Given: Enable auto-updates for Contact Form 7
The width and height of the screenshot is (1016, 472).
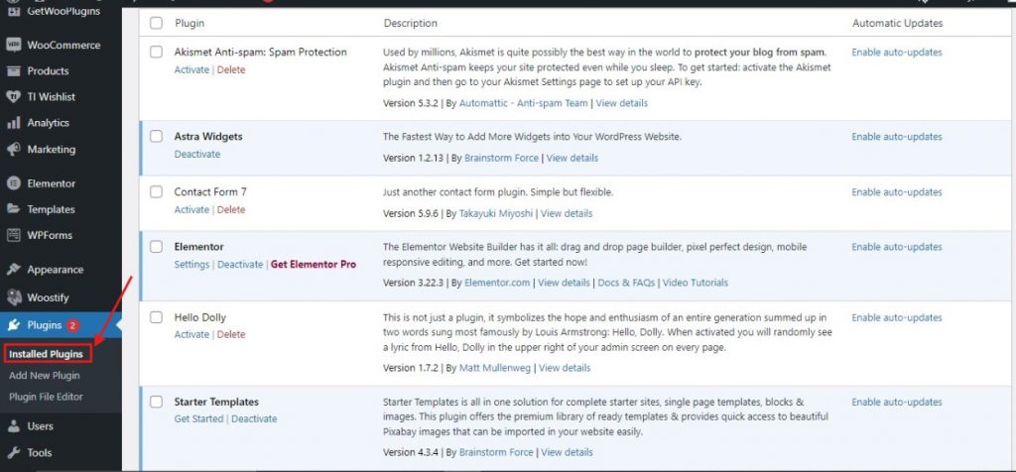Looking at the screenshot, I should 897,192.
